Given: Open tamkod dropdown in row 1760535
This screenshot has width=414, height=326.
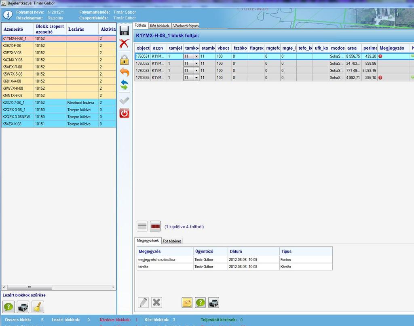Looking at the screenshot, I should pos(196,78).
